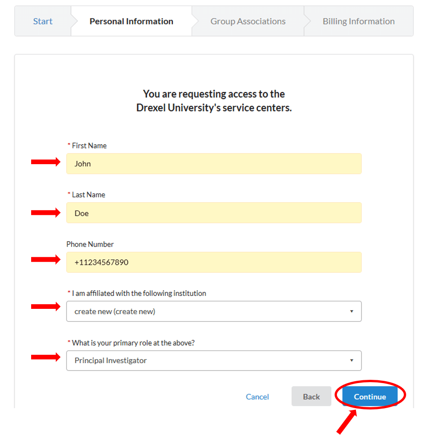Click the blue Continue button

370,397
